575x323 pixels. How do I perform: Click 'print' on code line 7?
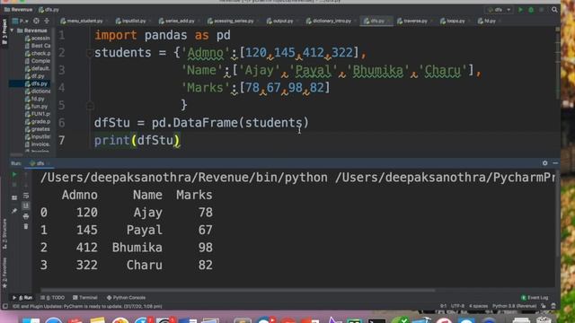[111, 140]
